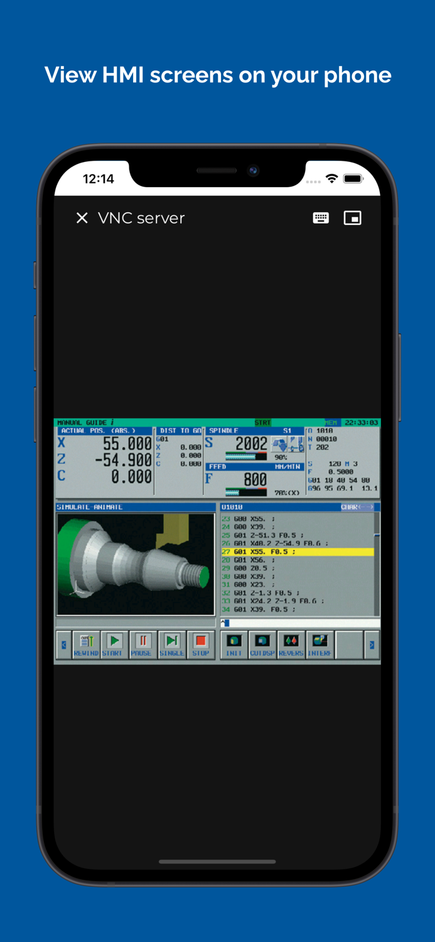Image resolution: width=435 pixels, height=942 pixels.
Task: Click the X position value 55.000
Action: (127, 443)
